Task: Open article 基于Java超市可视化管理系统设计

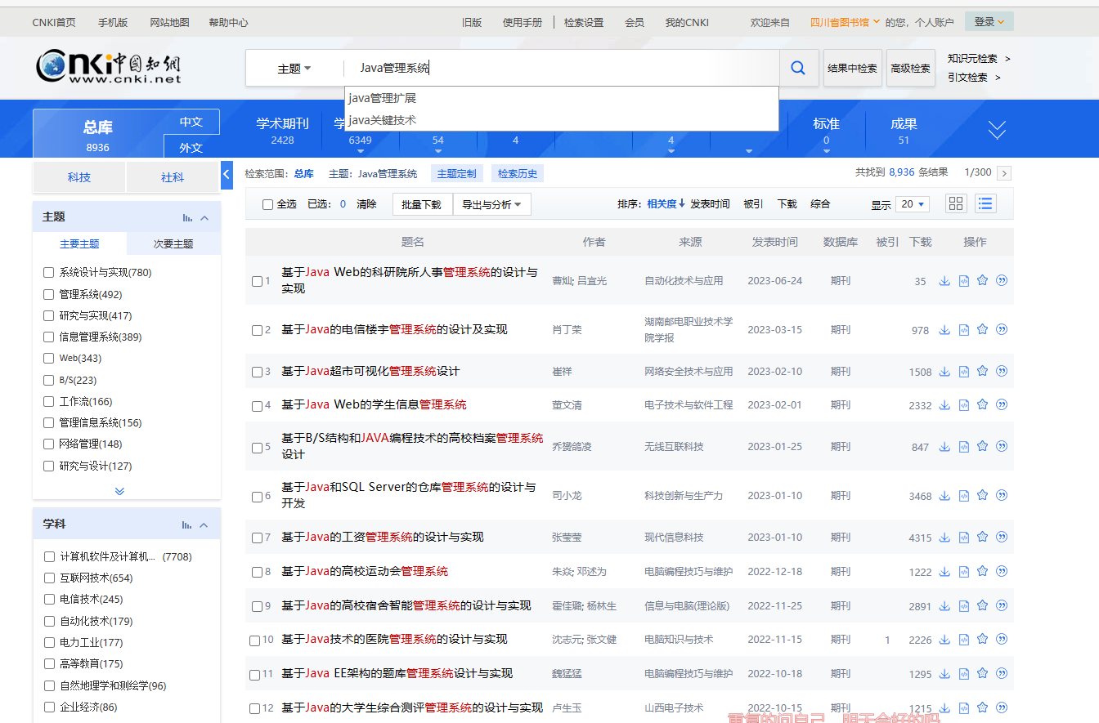Action: pyautogui.click(x=370, y=371)
